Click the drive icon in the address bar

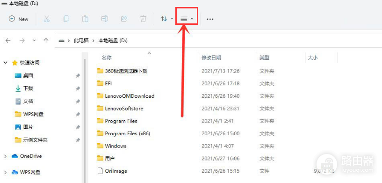click(62, 41)
